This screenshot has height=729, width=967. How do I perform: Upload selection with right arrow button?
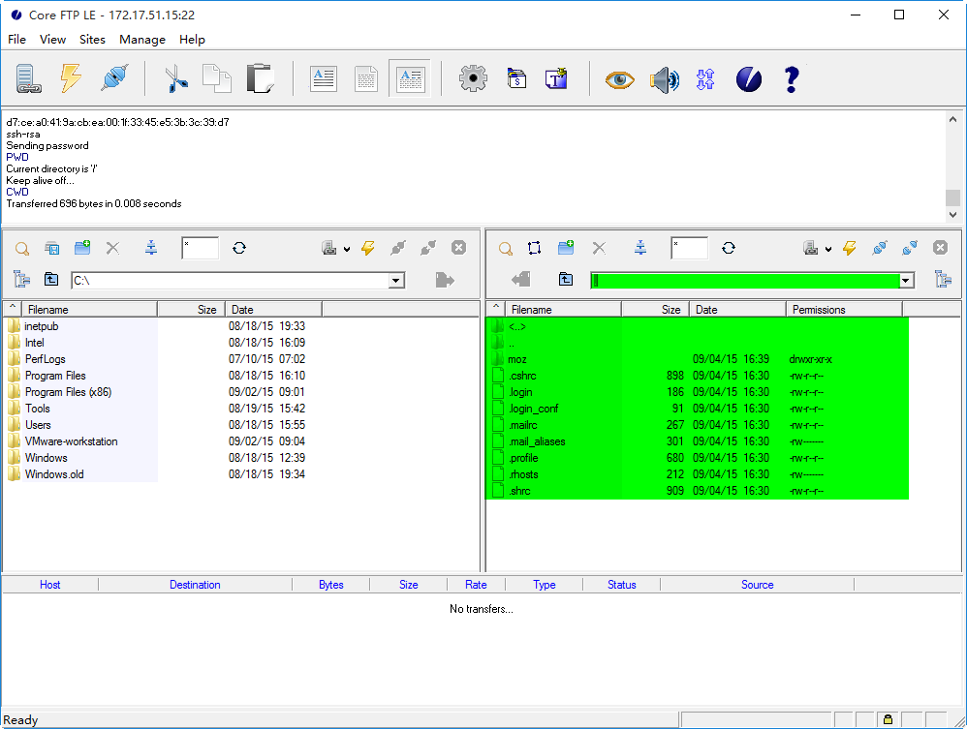[445, 280]
